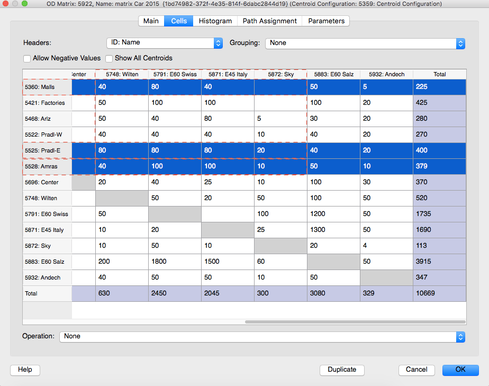The height and width of the screenshot is (386, 489).
Task: Select the Parameters tab
Action: (326, 21)
